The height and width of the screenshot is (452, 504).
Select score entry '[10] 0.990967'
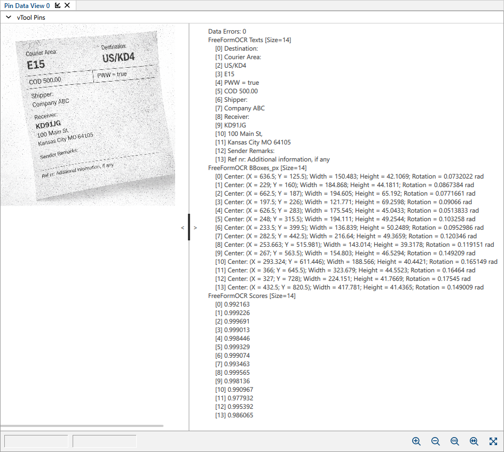click(234, 390)
